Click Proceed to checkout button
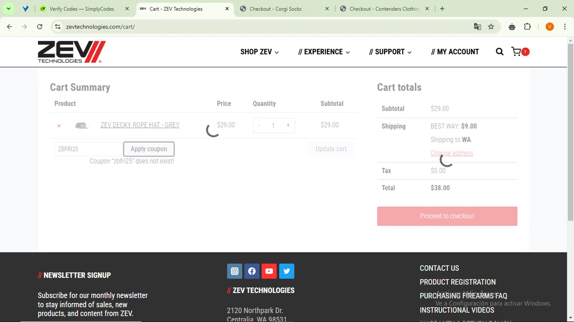The width and height of the screenshot is (574, 322). tap(447, 216)
